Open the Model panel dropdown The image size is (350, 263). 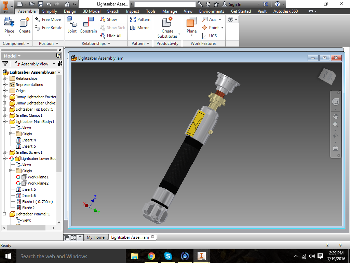tap(12, 56)
